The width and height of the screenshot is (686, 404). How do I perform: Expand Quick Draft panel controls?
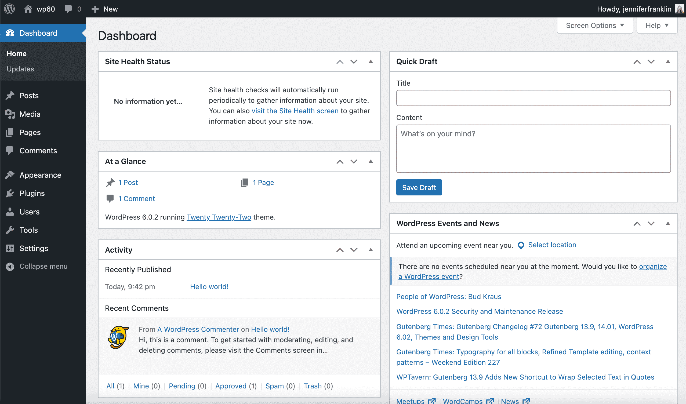coord(669,61)
